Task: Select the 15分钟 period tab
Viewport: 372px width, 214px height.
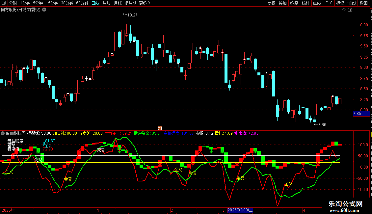Action: [x=52, y=3]
